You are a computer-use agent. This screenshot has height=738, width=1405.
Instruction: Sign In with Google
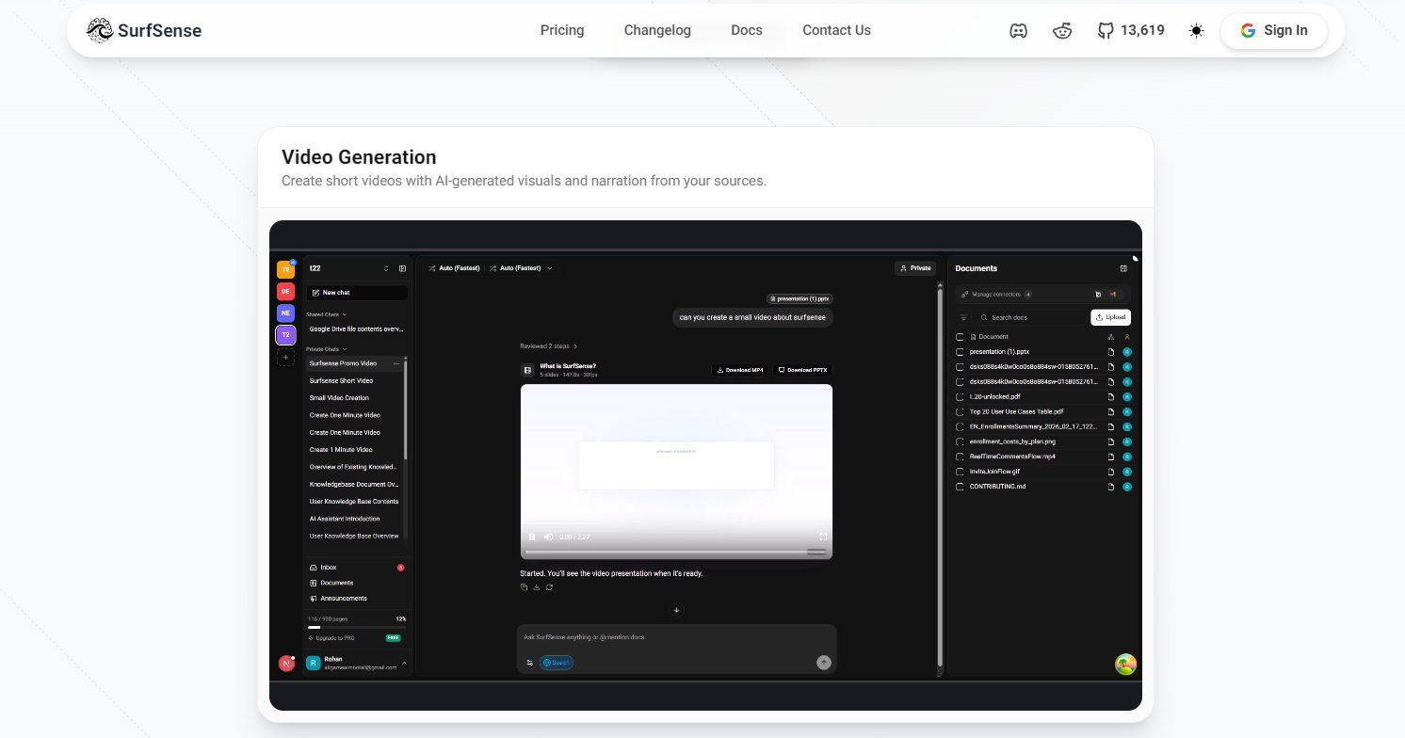tap(1274, 30)
